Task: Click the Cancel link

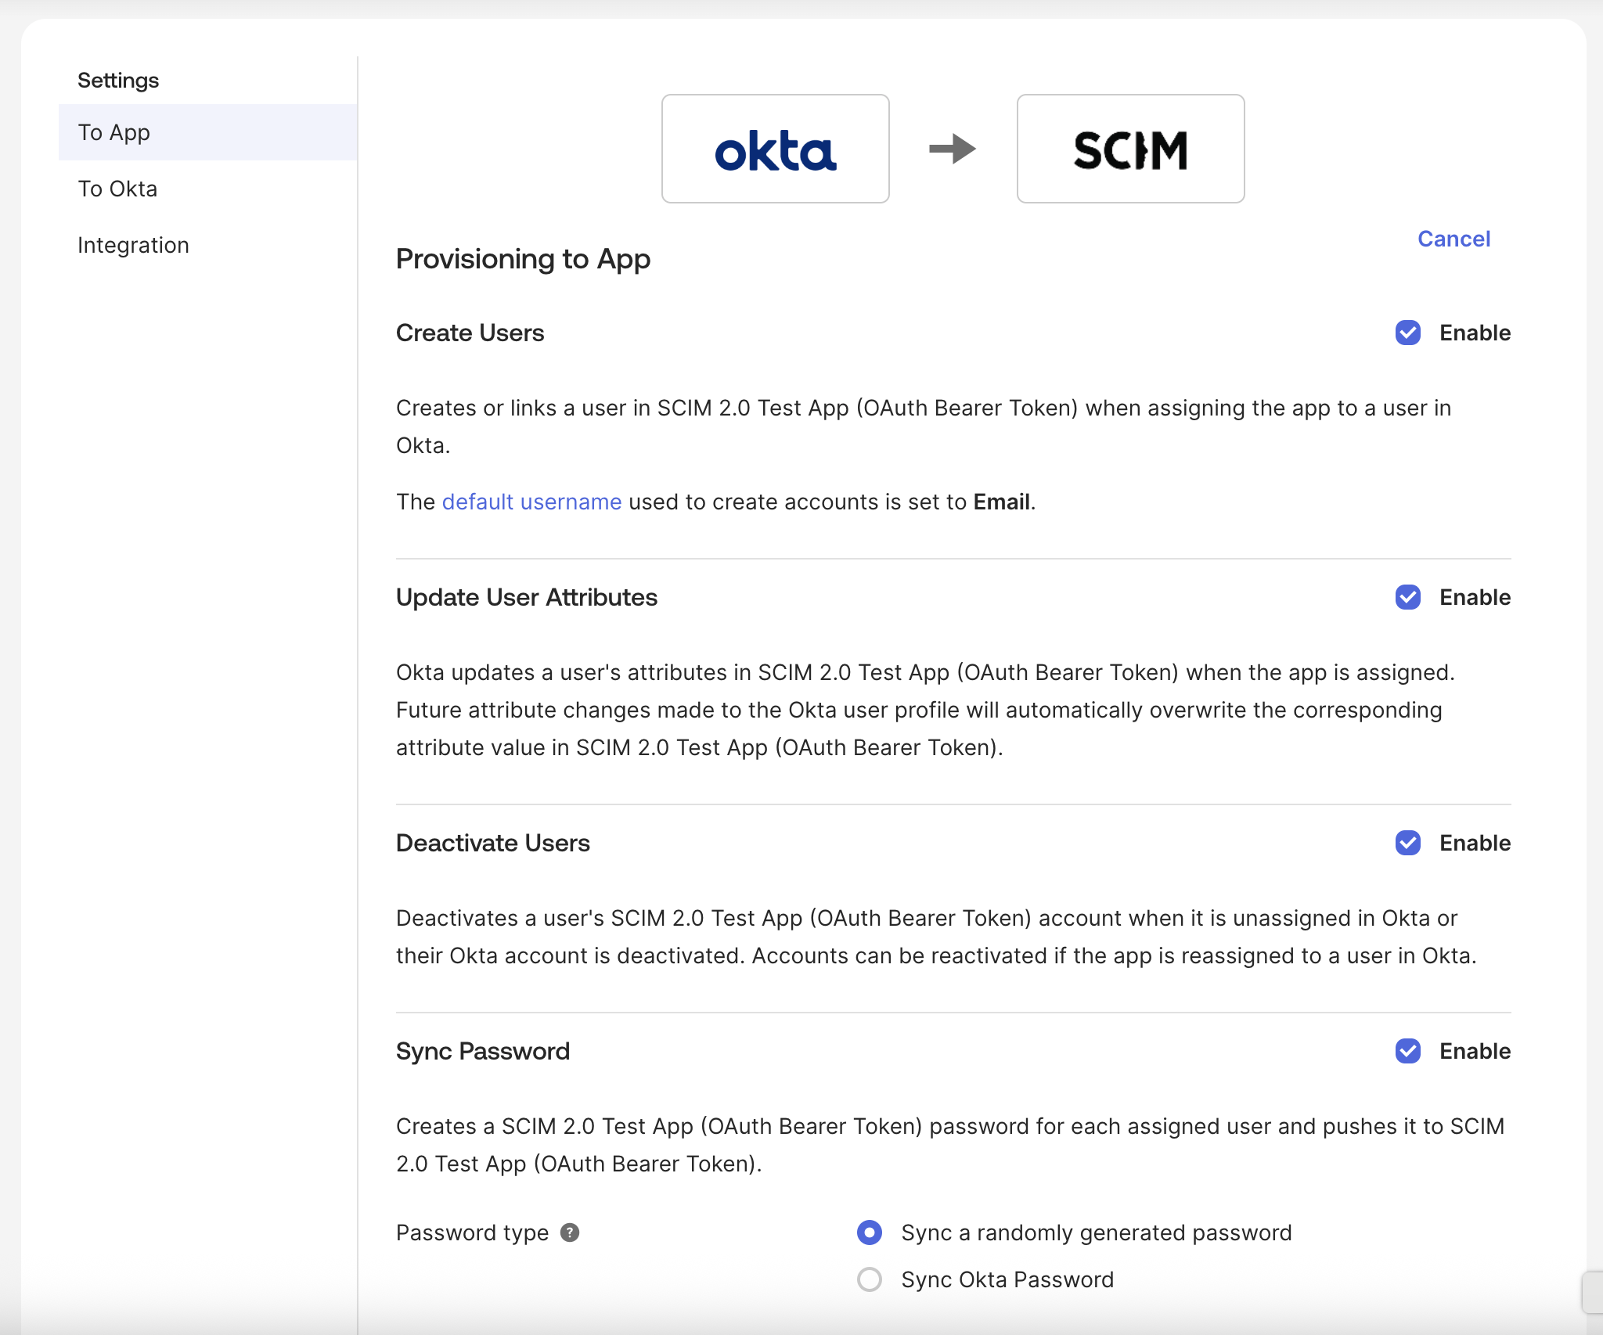Action: (x=1453, y=239)
